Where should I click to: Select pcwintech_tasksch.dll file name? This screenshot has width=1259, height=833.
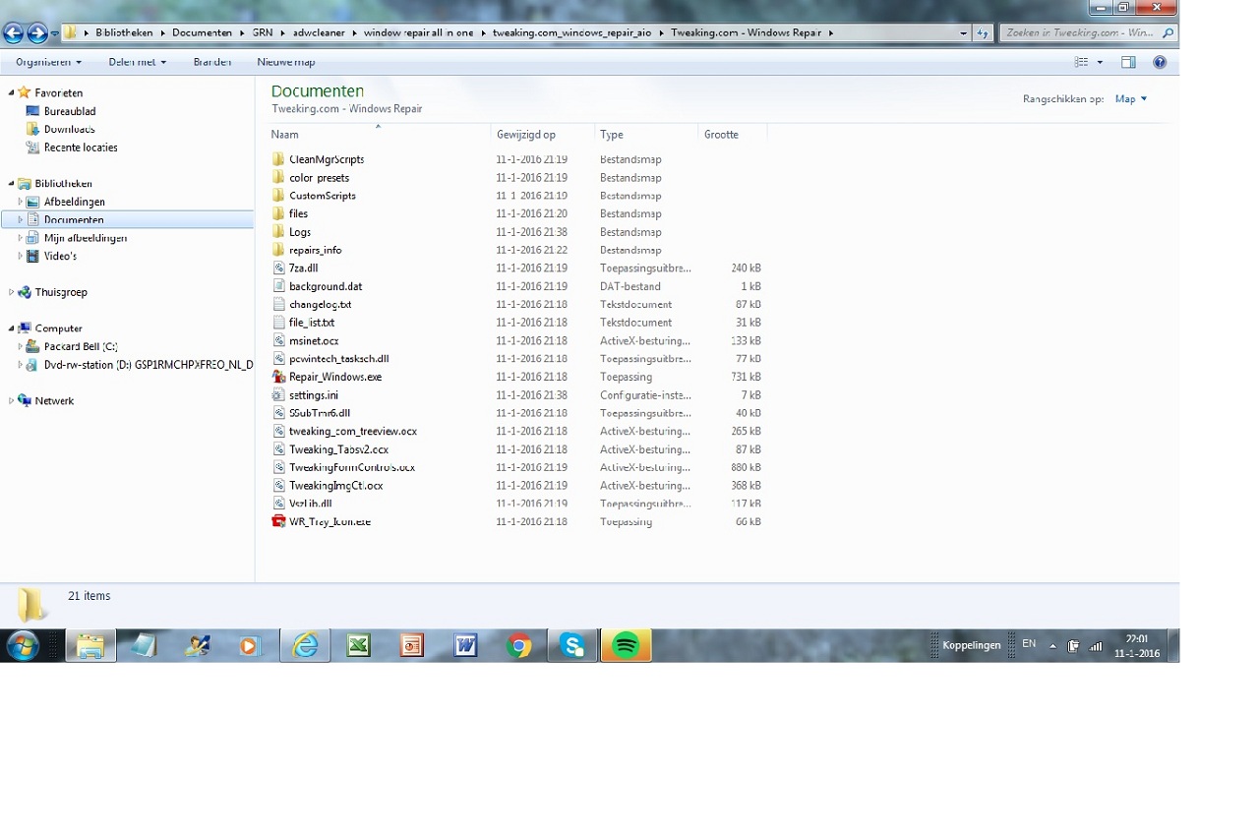(339, 359)
